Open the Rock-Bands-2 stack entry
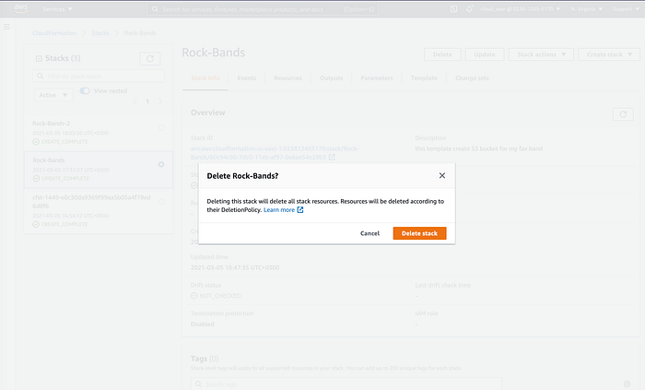645x390 pixels. [52, 124]
